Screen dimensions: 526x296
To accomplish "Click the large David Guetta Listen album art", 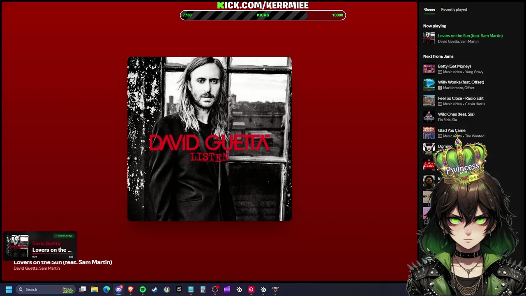I will point(210,139).
